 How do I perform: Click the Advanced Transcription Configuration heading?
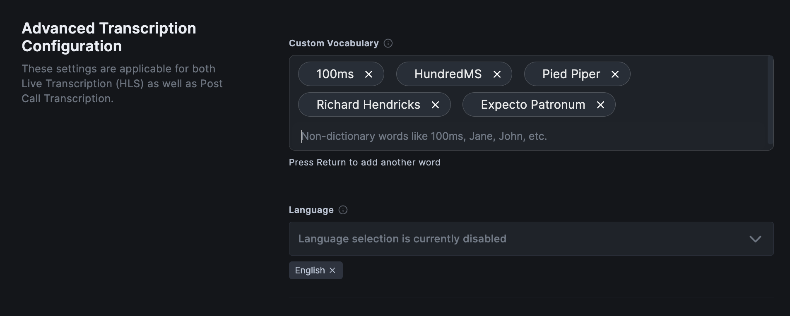pos(109,37)
